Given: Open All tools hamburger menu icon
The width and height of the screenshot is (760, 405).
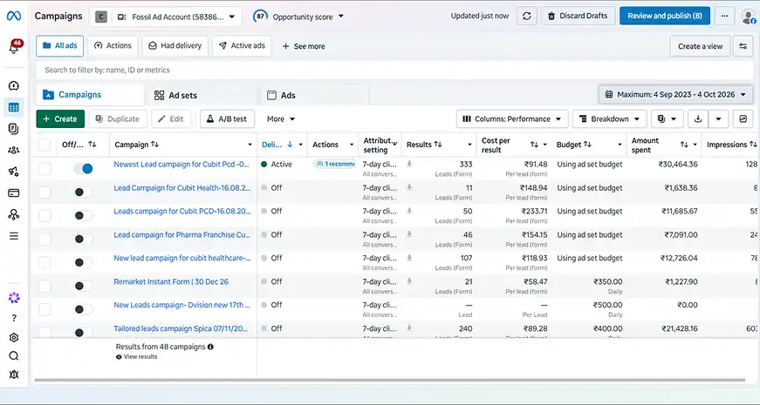Looking at the screenshot, I should [14, 236].
